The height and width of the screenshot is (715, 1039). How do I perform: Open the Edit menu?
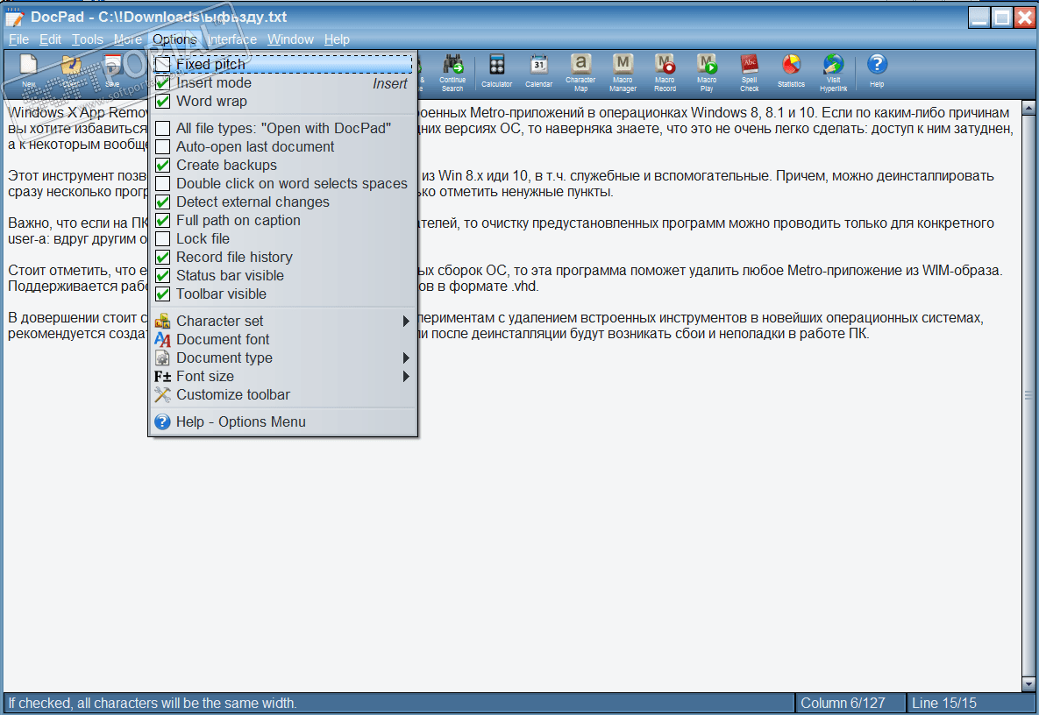[x=50, y=39]
